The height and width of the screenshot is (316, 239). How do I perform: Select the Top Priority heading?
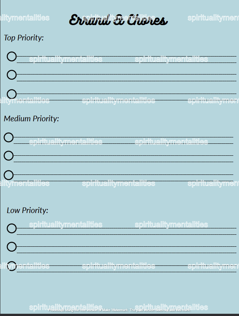point(24,38)
